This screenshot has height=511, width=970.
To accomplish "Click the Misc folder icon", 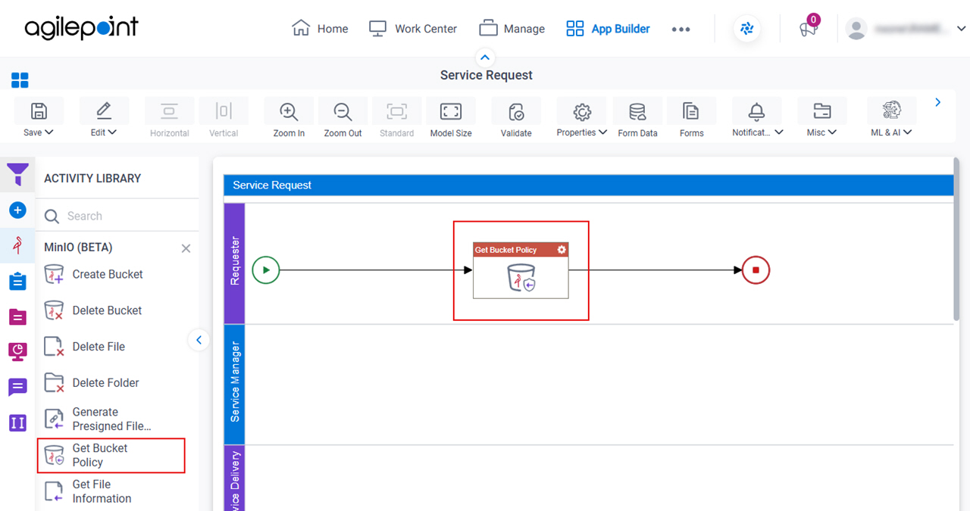I will [x=821, y=111].
